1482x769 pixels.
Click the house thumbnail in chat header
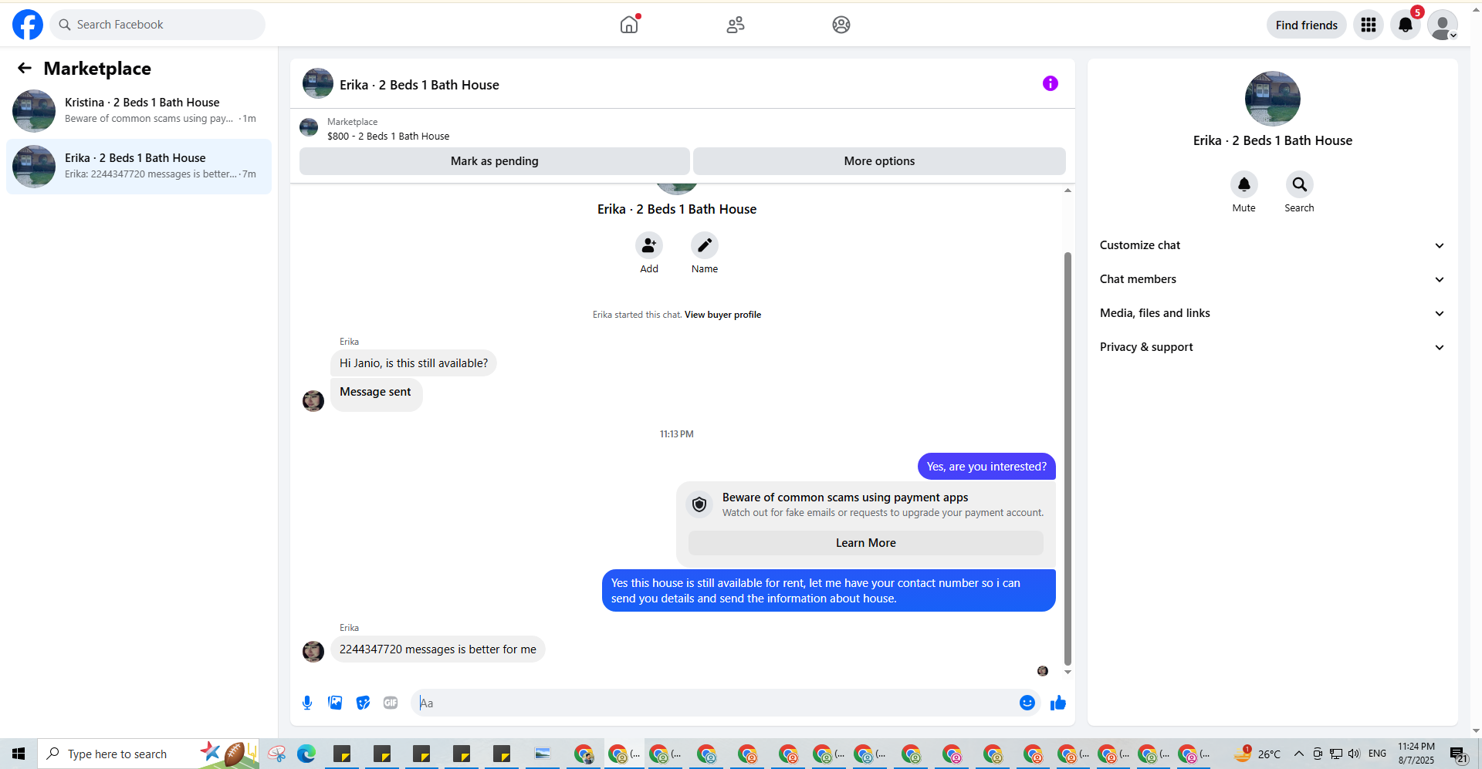click(x=318, y=83)
